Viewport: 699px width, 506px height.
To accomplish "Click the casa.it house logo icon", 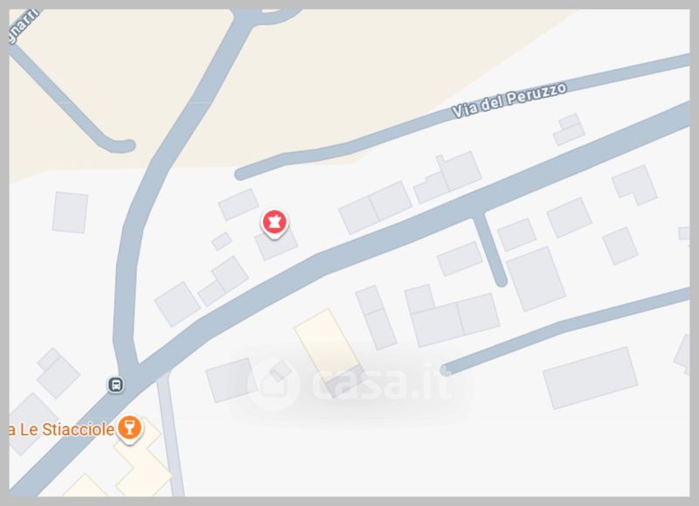I will pyautogui.click(x=273, y=383).
